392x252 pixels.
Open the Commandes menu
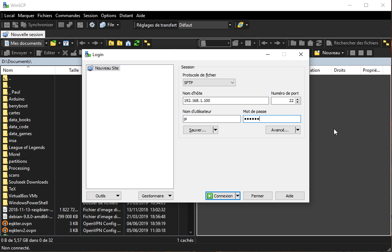point(68,16)
